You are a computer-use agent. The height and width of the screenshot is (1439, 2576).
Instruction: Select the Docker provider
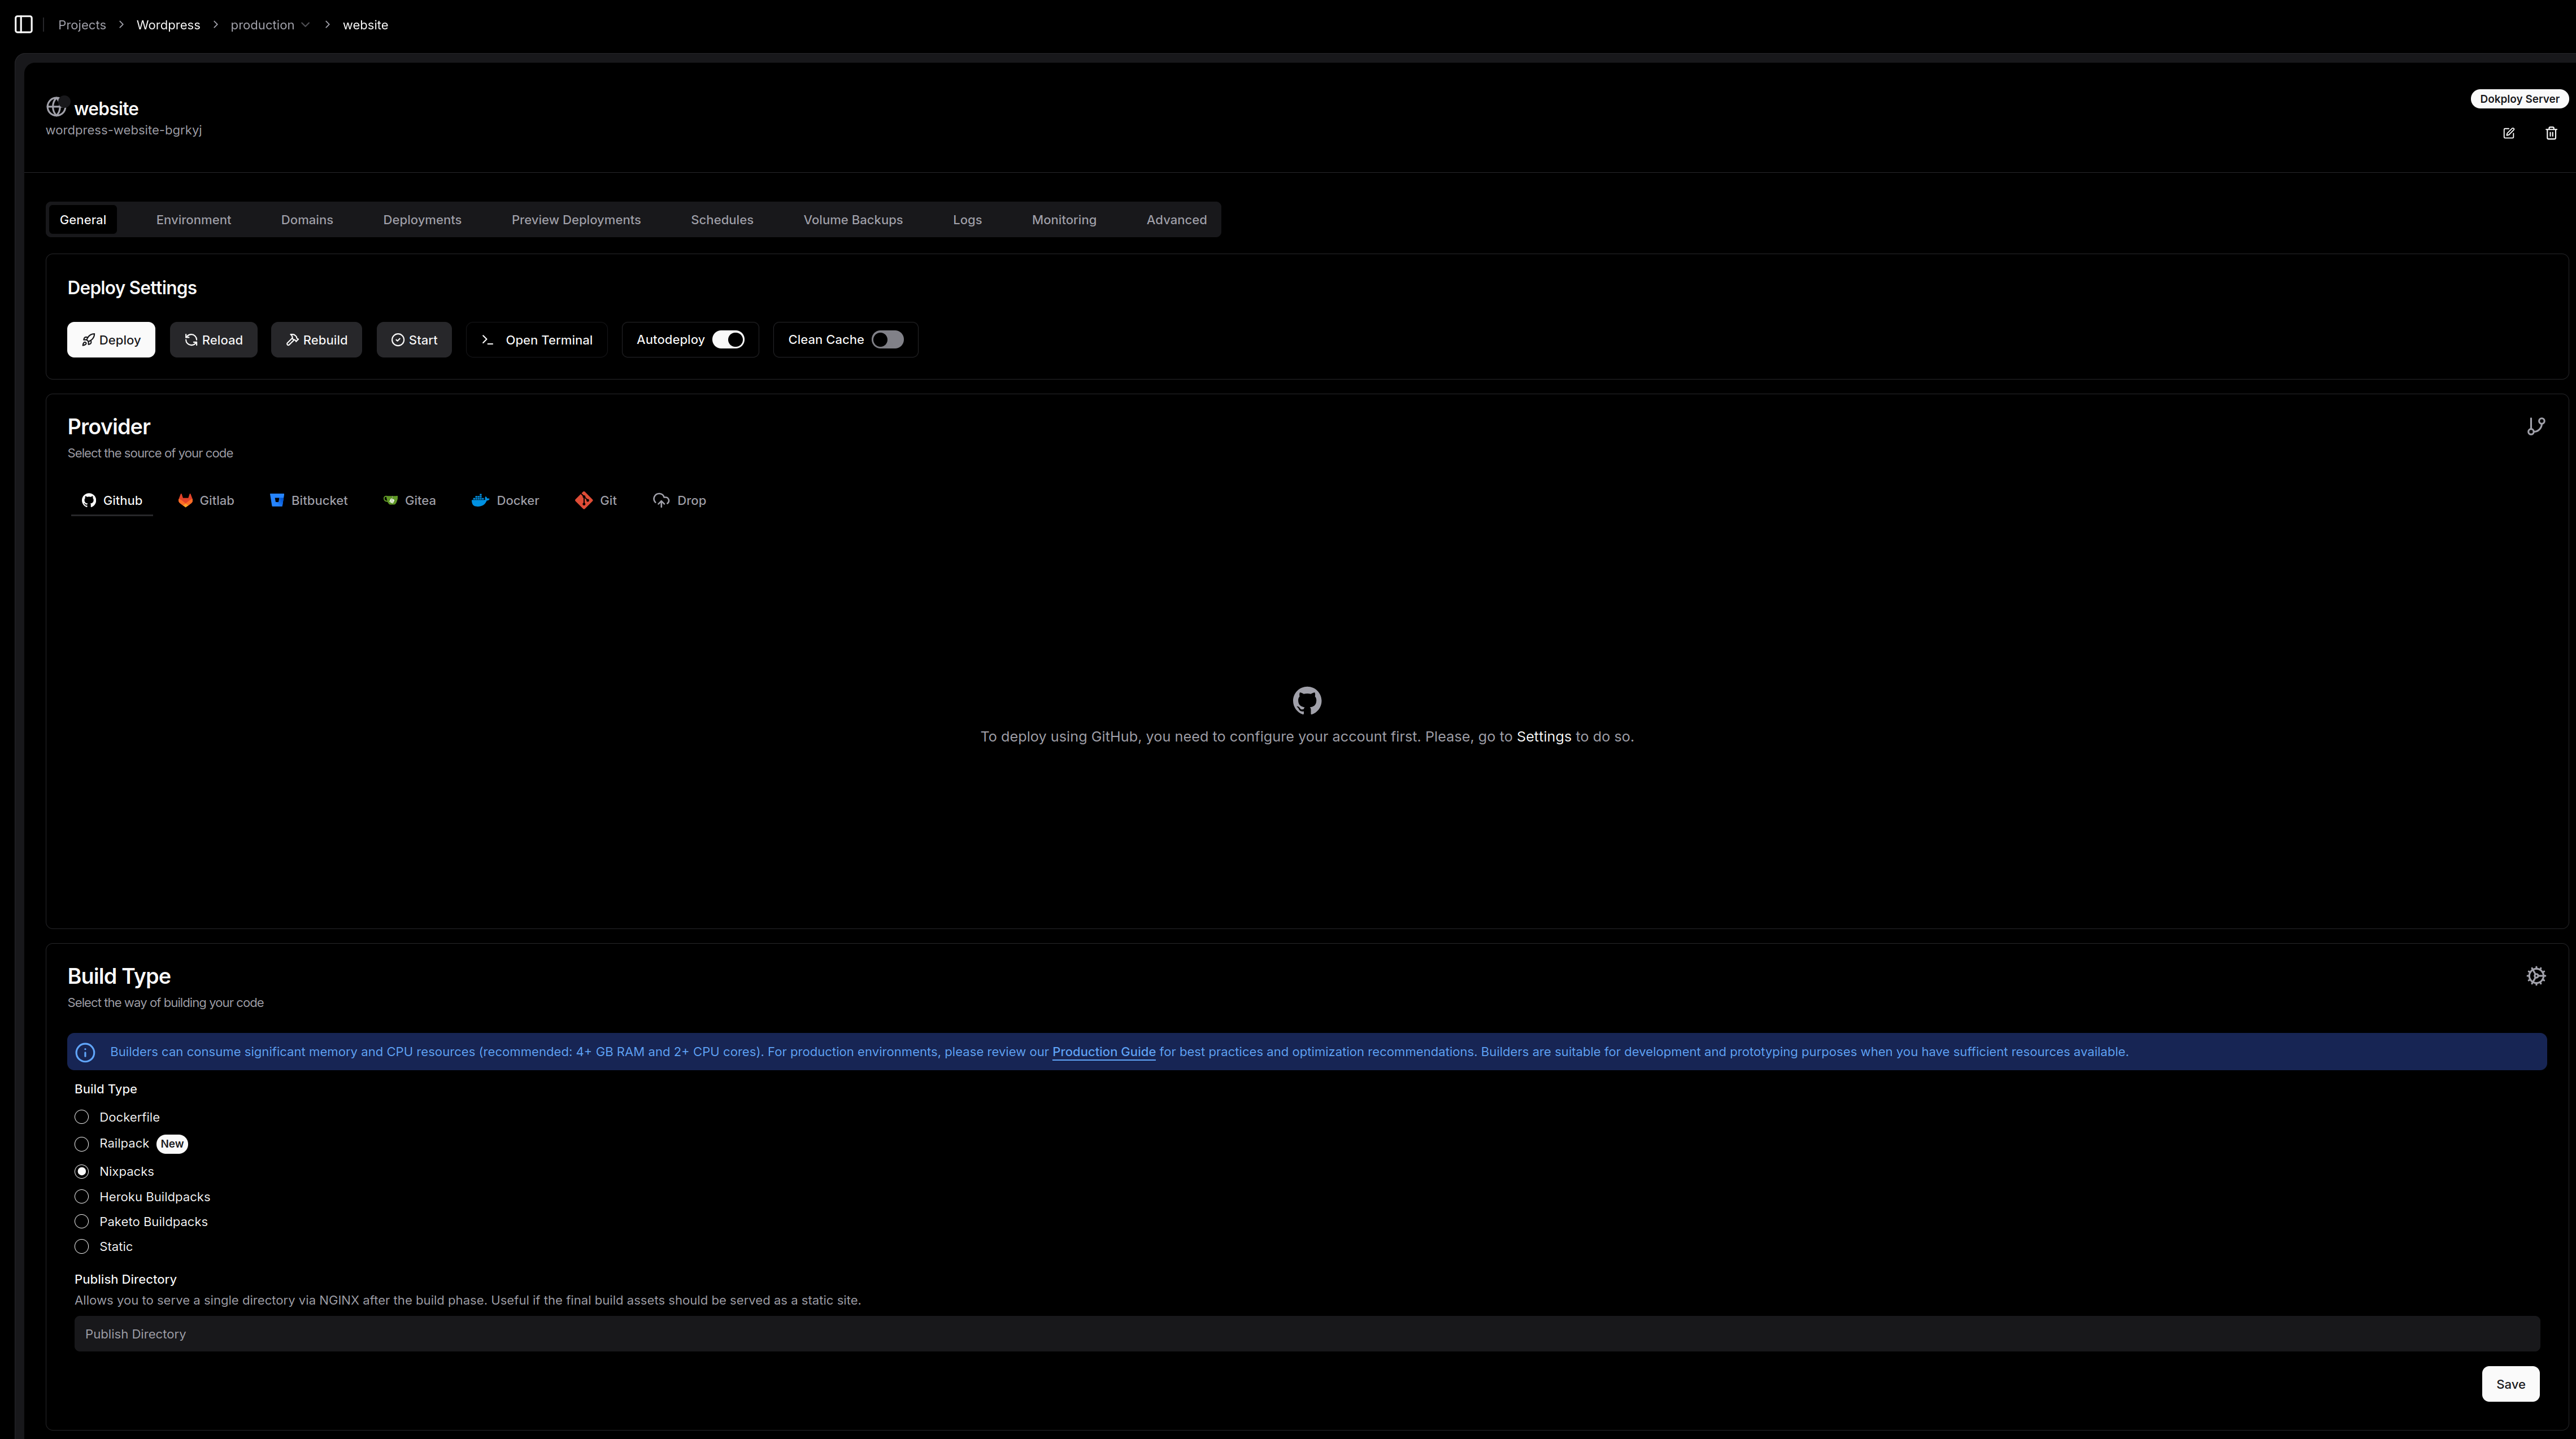click(x=505, y=500)
